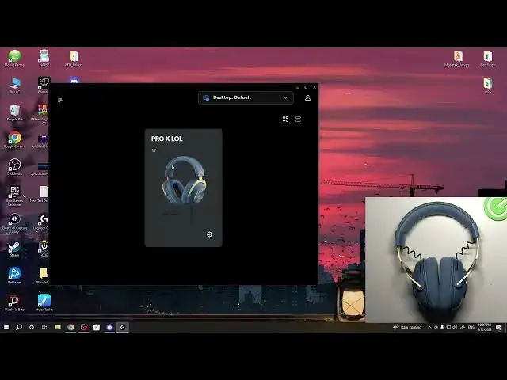
Task: Open File Explorer from the taskbar
Action: pos(58,327)
